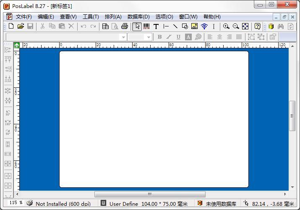This screenshot has width=300, height=210.
Task: Click the vertical scrollbar down arrow
Action: [x=292, y=187]
